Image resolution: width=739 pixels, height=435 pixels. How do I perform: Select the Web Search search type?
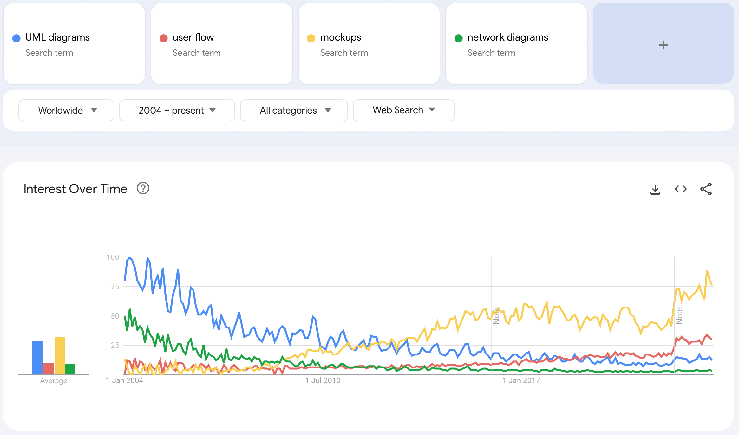[x=403, y=110]
